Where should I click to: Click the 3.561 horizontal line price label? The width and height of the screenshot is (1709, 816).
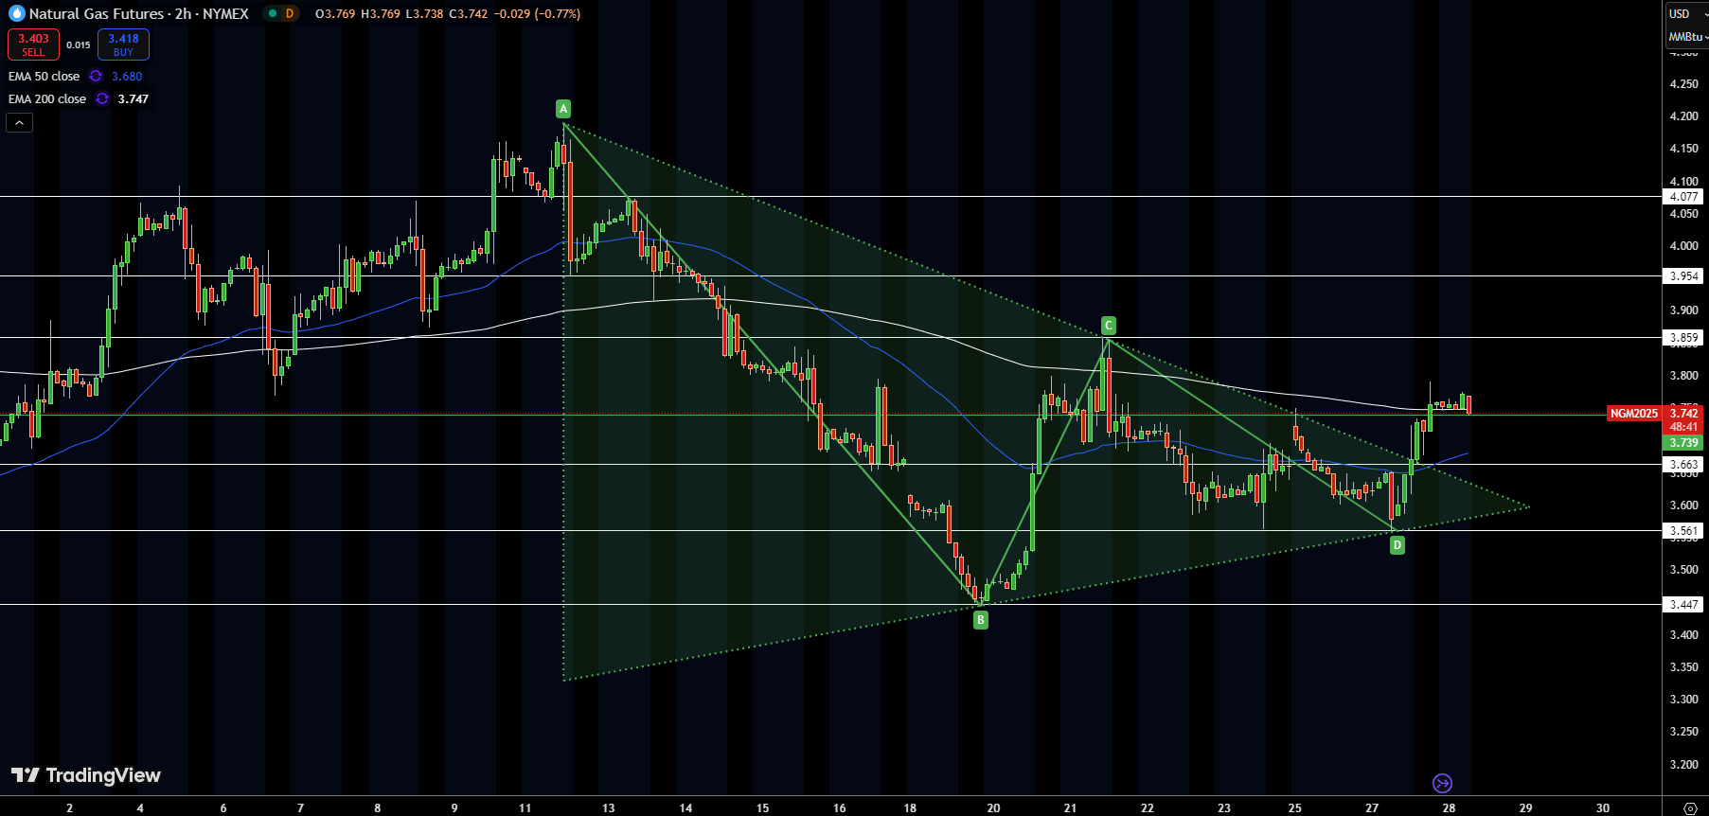pos(1683,531)
